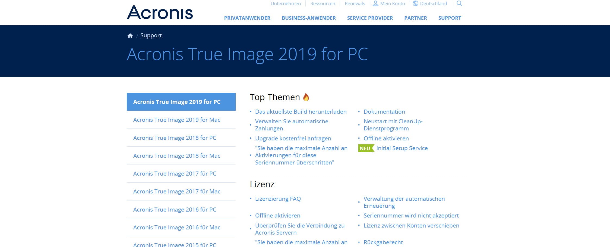Open the Unternehmen top link
Image resolution: width=610 pixels, height=247 pixels.
286,4
